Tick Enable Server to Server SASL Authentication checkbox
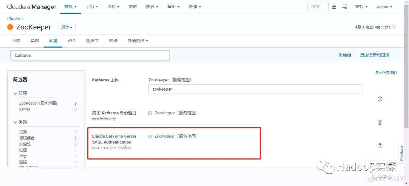The width and height of the screenshot is (409, 186). (150, 136)
